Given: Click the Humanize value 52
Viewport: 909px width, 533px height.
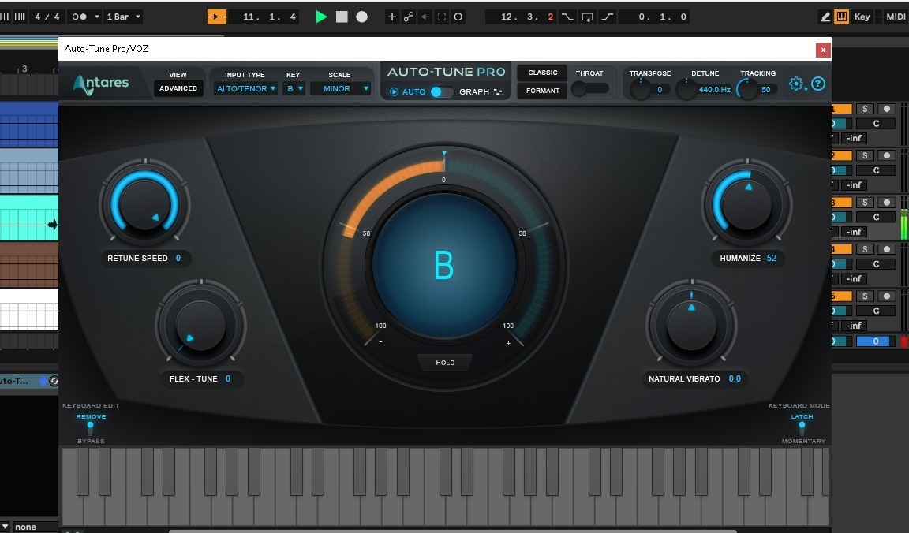Looking at the screenshot, I should coord(772,258).
